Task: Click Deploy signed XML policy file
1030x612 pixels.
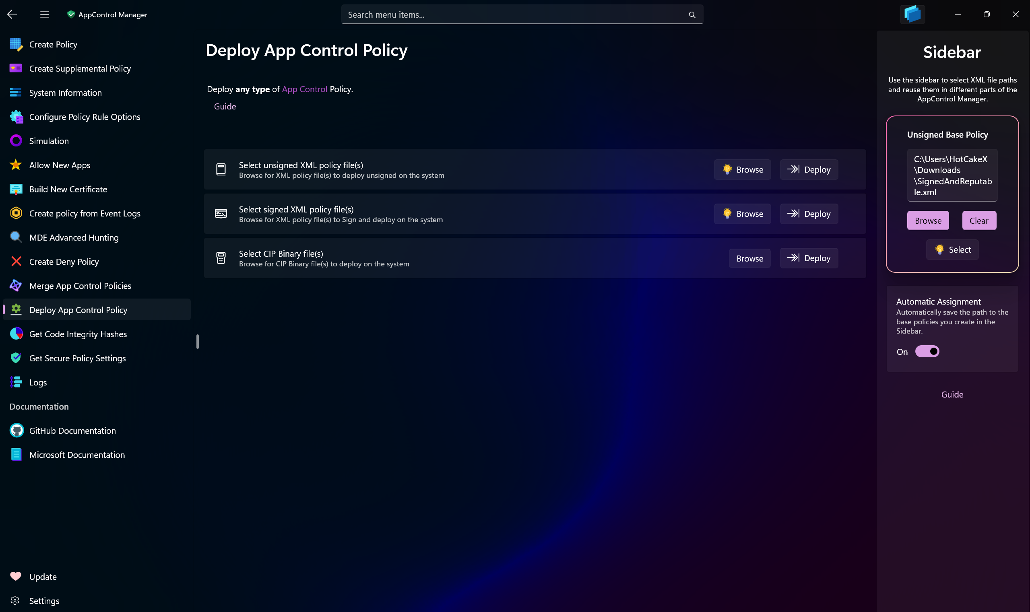Action: coord(809,214)
